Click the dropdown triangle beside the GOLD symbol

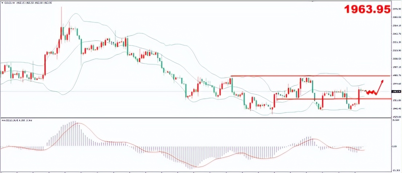(2, 3)
